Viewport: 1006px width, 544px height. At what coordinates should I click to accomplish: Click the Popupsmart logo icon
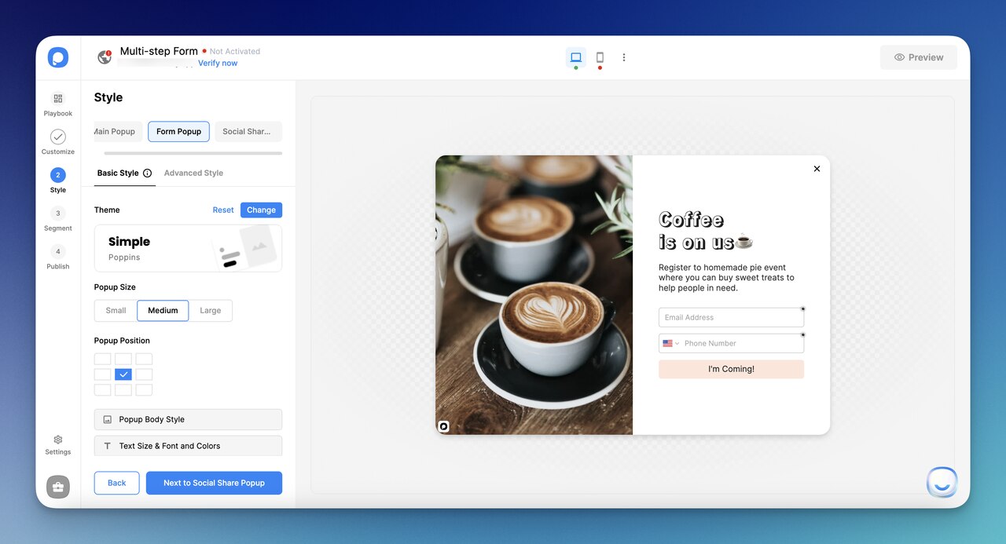58,57
